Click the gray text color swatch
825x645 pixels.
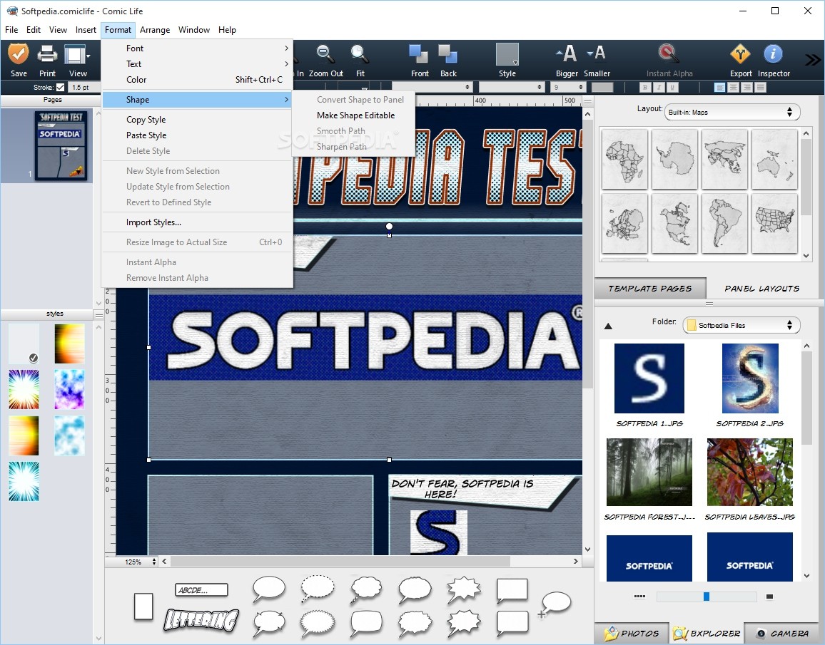602,87
